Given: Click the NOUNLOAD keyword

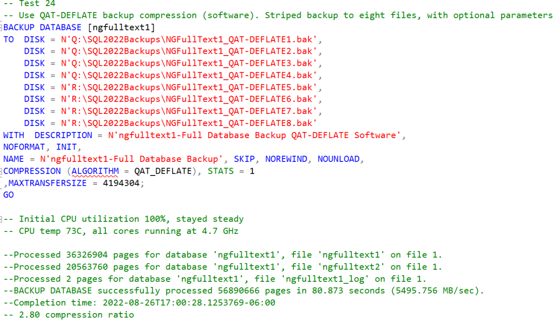Looking at the screenshot, I should [x=338, y=159].
